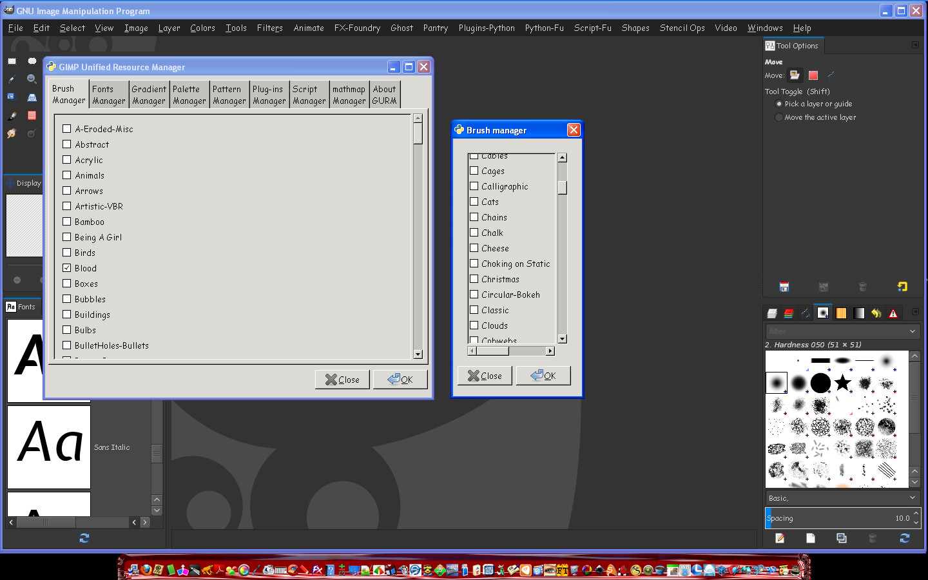The image size is (928, 580).
Task: Check the Cats checkbox in Brush manager
Action: 474,202
